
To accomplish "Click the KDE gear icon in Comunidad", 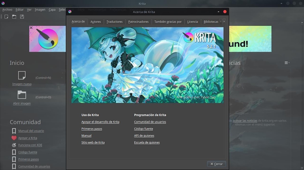I will click(14, 145).
